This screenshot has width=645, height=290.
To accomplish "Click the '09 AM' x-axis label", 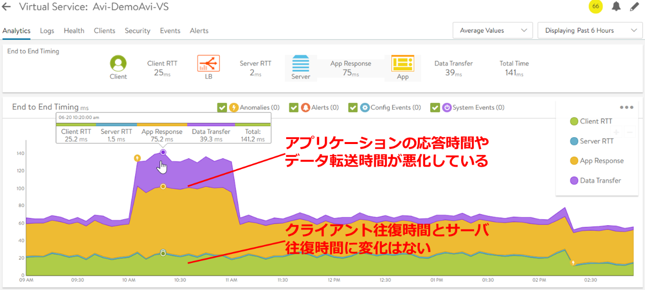I will (26, 280).
